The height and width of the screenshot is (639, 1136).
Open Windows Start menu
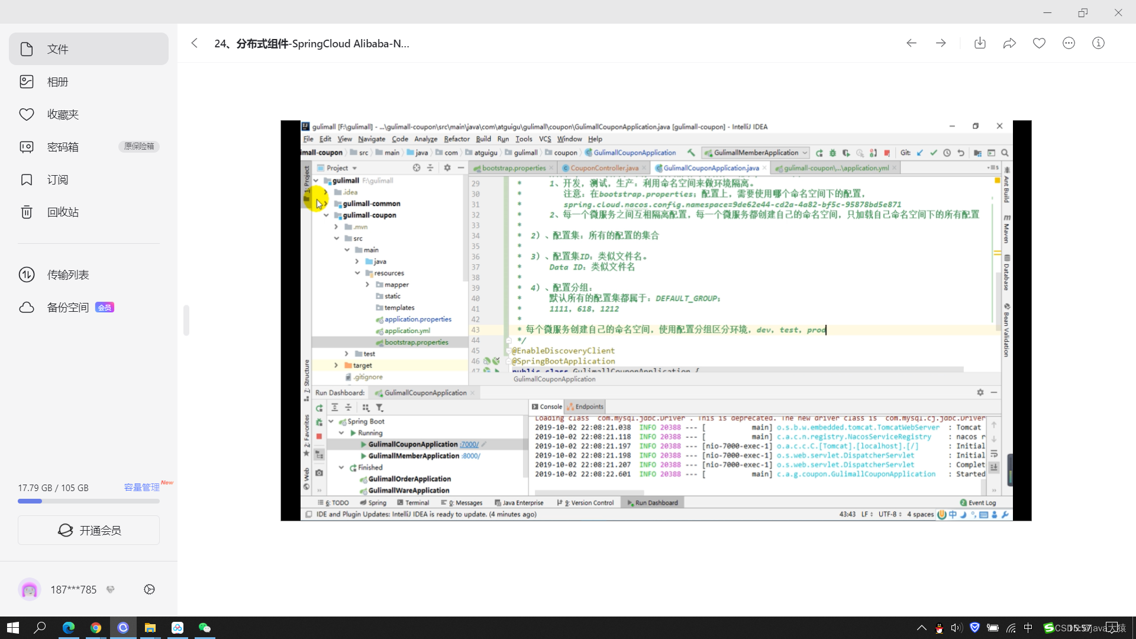pyautogui.click(x=13, y=628)
